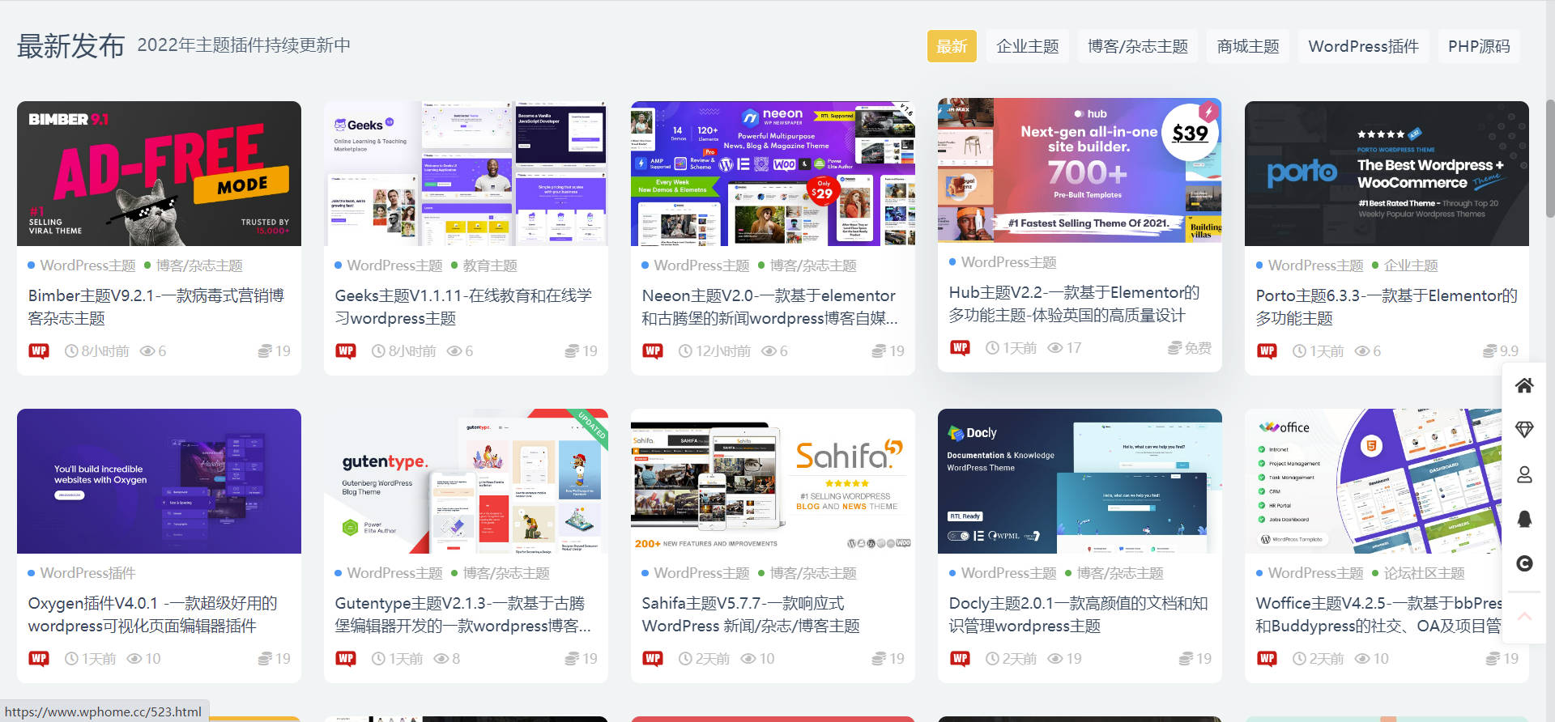Open the user profile icon in sidebar

click(1524, 474)
